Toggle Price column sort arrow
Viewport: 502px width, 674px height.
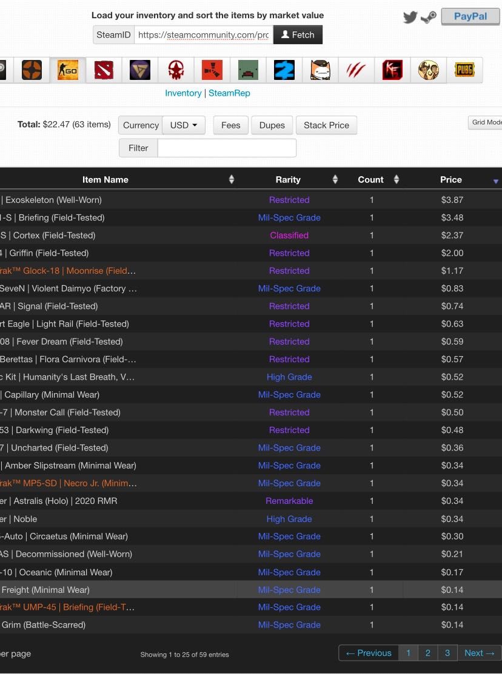[495, 182]
